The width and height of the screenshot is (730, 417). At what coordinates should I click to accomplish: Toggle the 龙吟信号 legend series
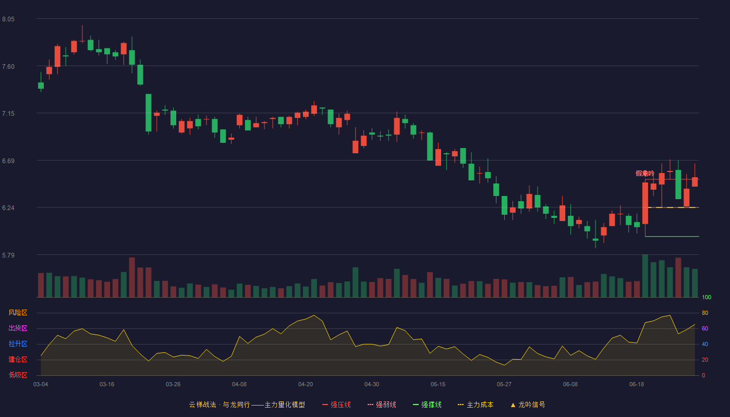click(x=528, y=404)
